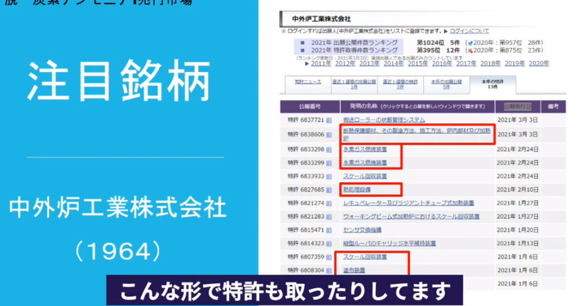
Task: Open レキュペレーター及びラジアントチューブ式加熱装置 link
Action: 409,203
